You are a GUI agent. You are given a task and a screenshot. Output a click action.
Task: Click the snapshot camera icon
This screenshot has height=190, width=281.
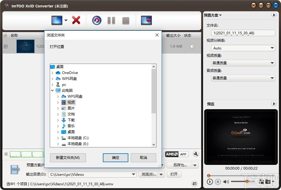(x=268, y=182)
